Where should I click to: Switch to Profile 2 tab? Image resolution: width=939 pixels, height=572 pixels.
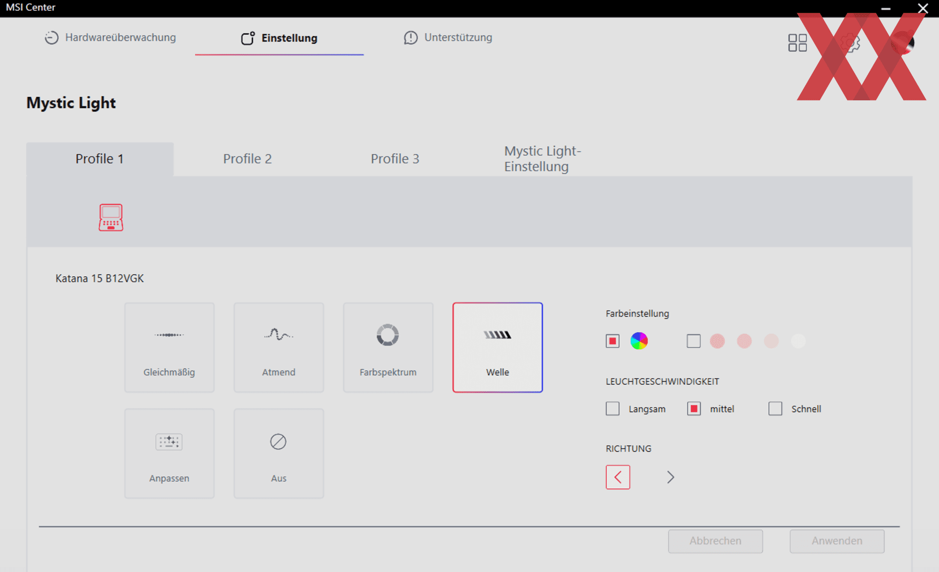coord(247,159)
